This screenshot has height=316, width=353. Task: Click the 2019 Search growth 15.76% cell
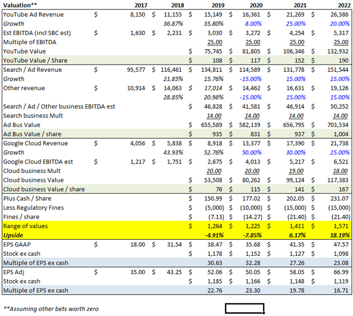click(213, 79)
